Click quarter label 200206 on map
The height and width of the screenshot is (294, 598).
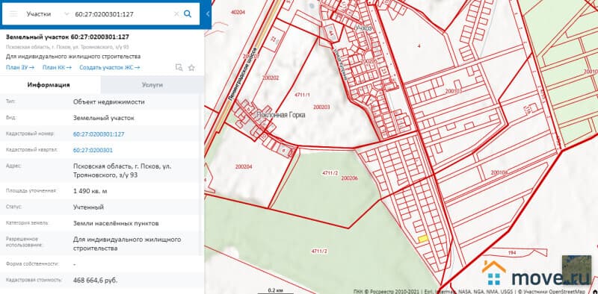coord(349,178)
